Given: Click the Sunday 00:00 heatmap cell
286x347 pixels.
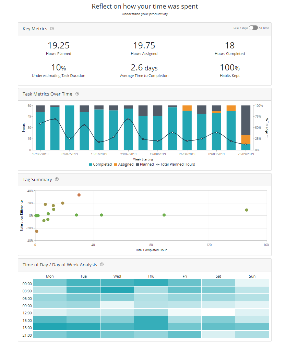Looking at the screenshot, I should click(x=252, y=283).
